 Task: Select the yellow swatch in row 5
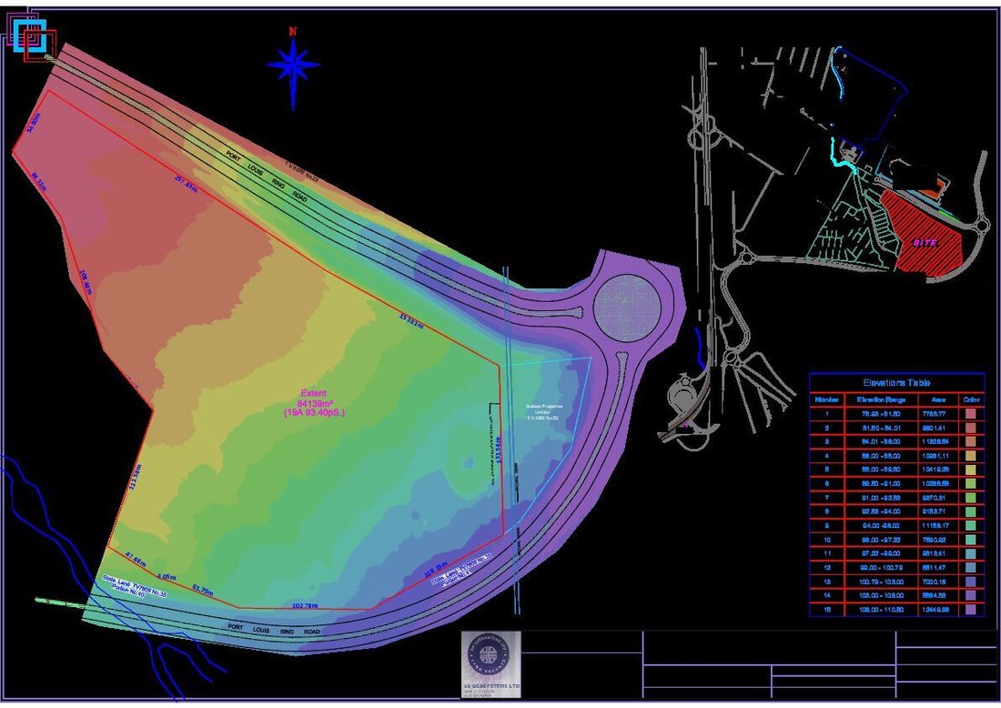point(971,470)
